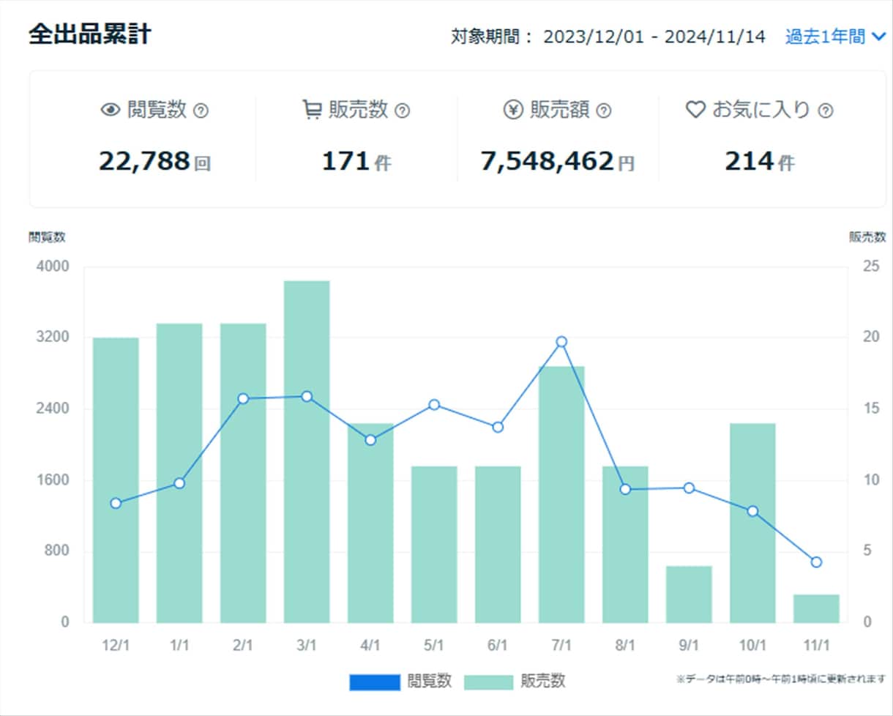
Task: Select the 12/1 view count point
Action: [x=116, y=503]
